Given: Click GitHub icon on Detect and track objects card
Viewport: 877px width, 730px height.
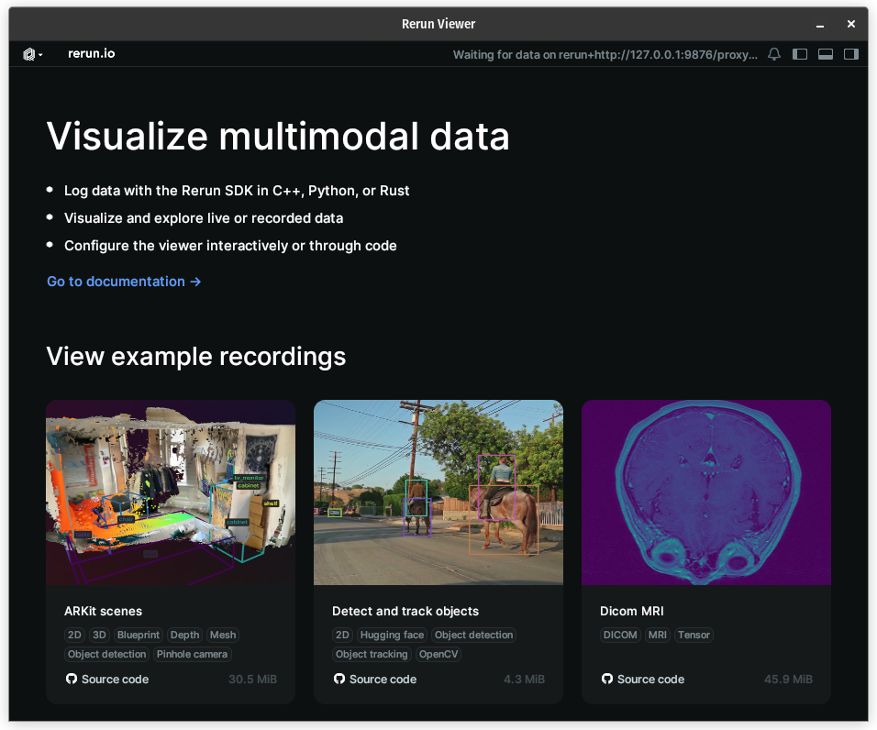Looking at the screenshot, I should [x=339, y=679].
